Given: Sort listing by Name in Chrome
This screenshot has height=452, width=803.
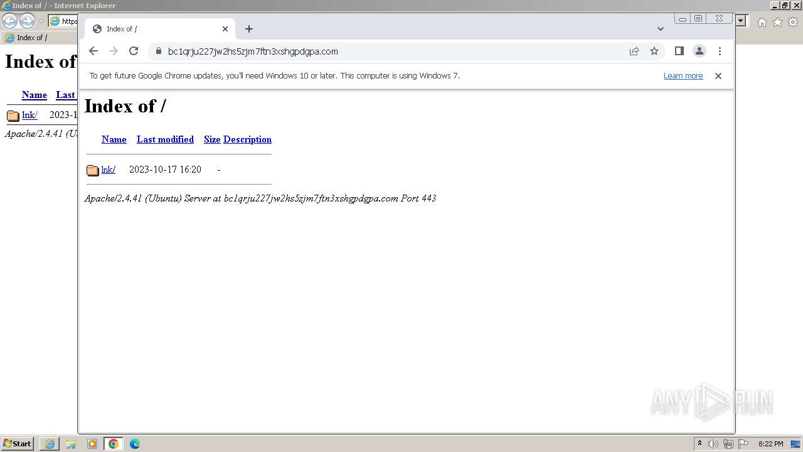Looking at the screenshot, I should [x=114, y=139].
